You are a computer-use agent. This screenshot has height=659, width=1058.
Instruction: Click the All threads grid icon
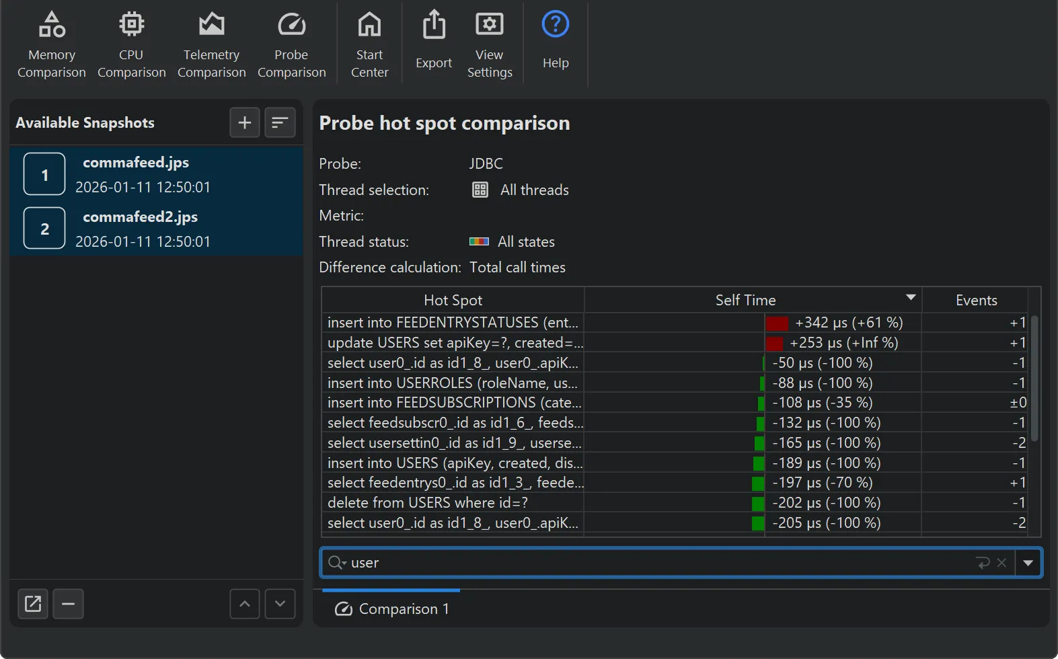point(480,190)
